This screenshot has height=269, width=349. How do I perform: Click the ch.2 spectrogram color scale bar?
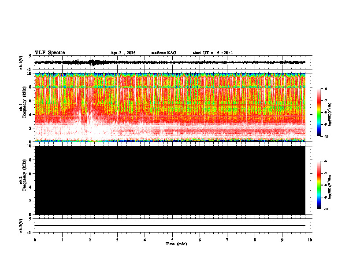[x=319, y=185]
